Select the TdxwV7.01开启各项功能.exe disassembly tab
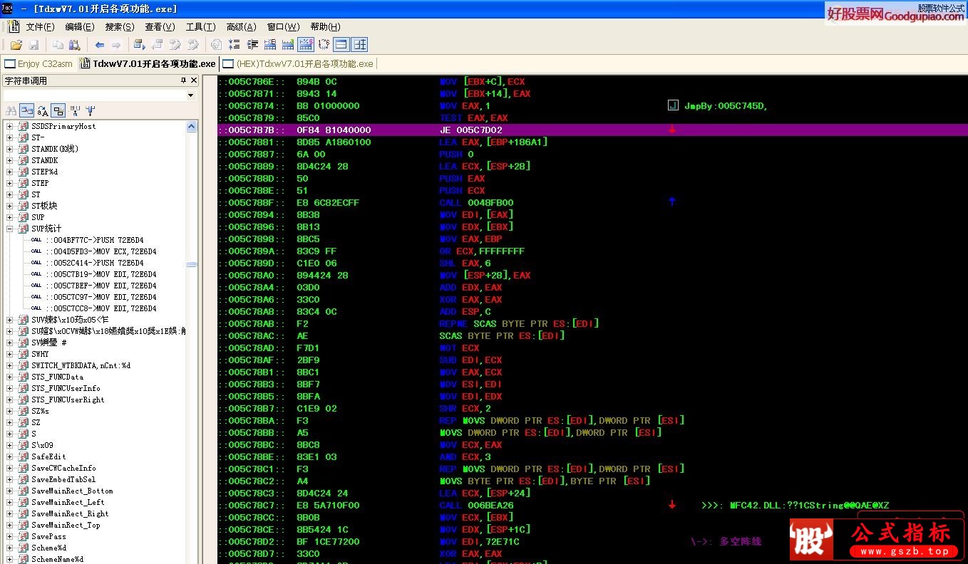 pyautogui.click(x=148, y=63)
